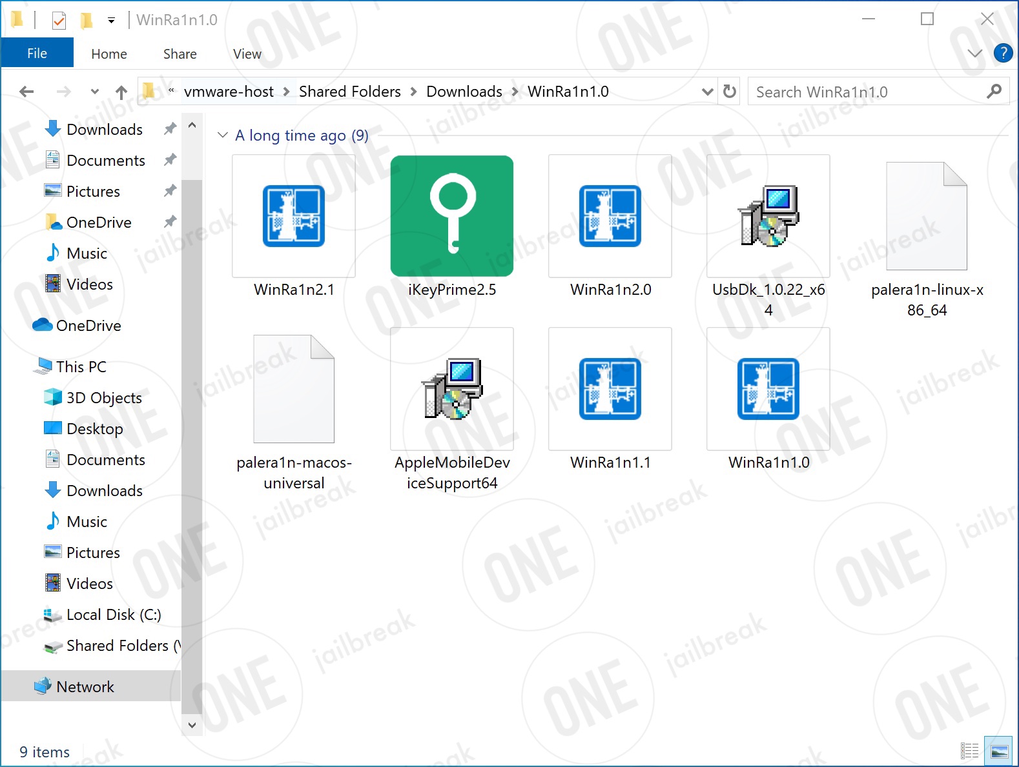Expand Shared Folders breadcrumb arrow
1019x767 pixels.
[x=413, y=92]
